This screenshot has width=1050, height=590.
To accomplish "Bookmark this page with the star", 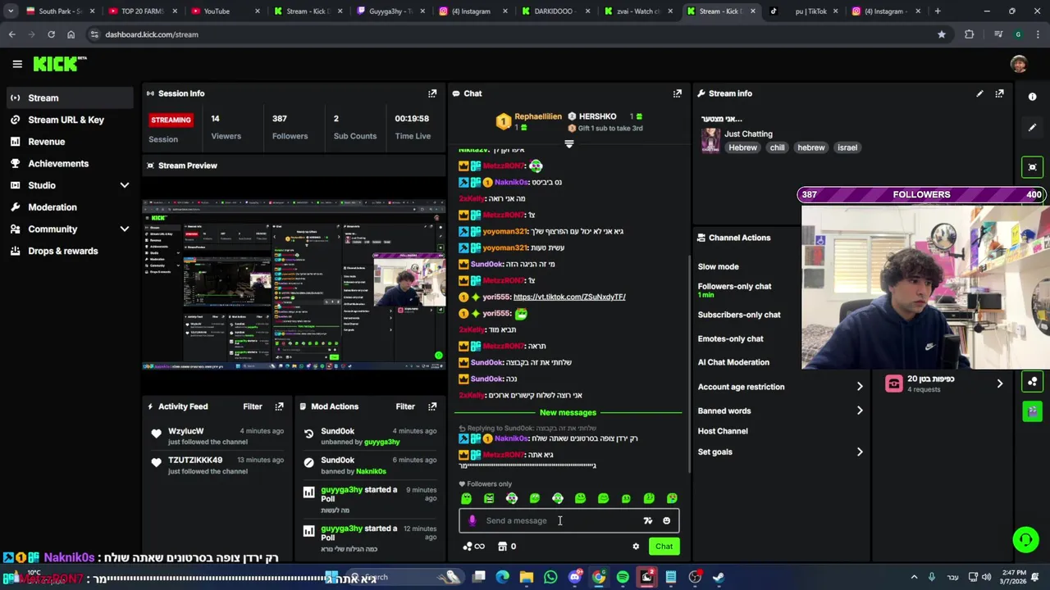I will coord(942,34).
